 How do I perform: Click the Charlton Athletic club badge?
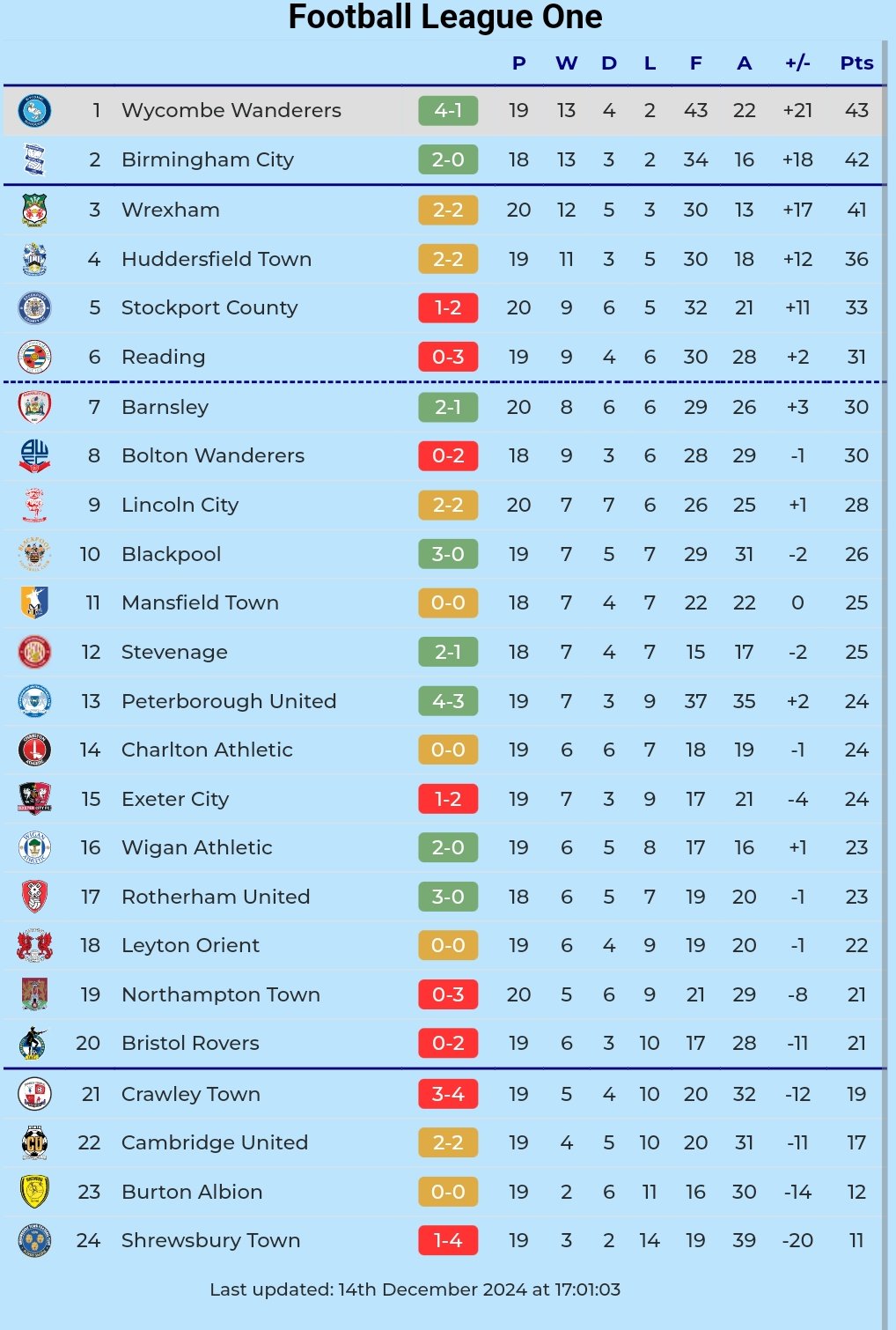[x=34, y=750]
